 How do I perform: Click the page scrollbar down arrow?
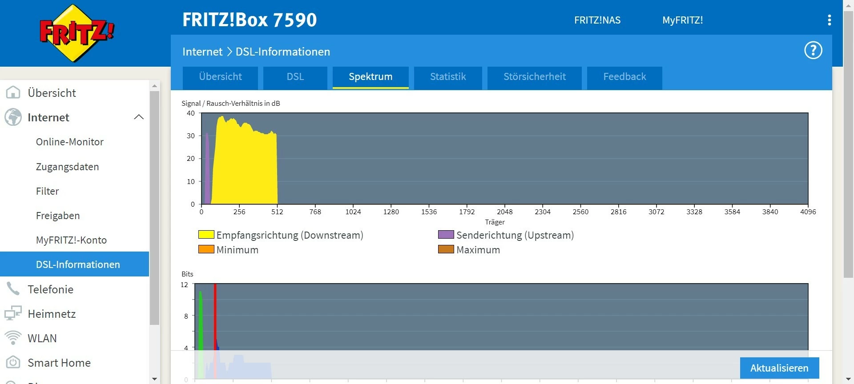click(849, 379)
